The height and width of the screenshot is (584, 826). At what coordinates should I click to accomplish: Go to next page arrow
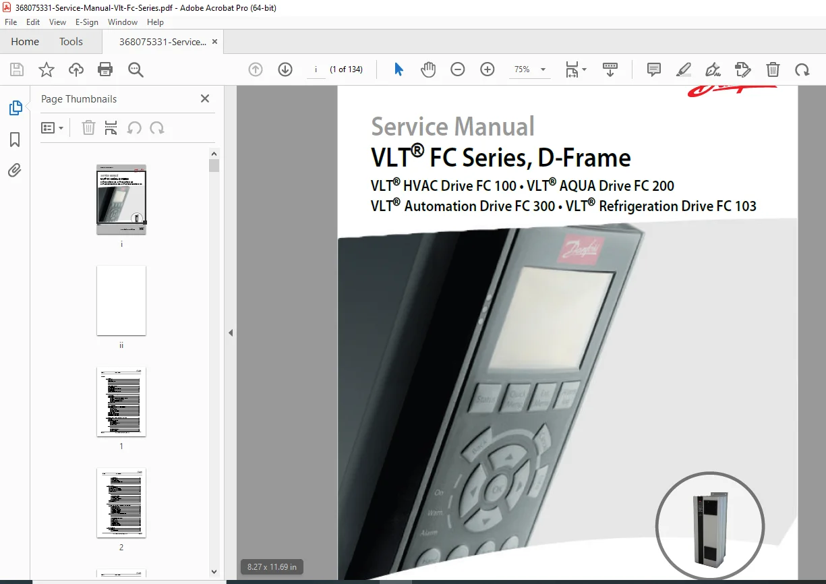(285, 69)
